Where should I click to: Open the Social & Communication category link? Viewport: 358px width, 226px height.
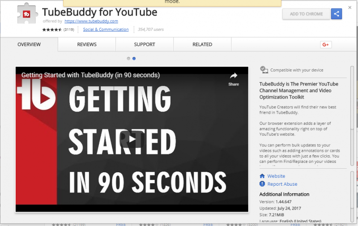click(106, 30)
